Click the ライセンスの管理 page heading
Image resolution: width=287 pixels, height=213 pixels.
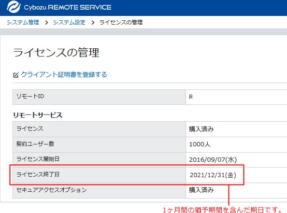coord(56,53)
